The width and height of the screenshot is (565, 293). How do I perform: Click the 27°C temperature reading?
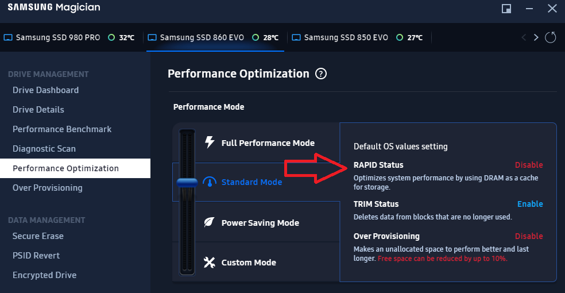coord(415,37)
